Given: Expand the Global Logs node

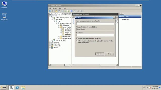Looking at the screenshot, I should click(59, 25).
